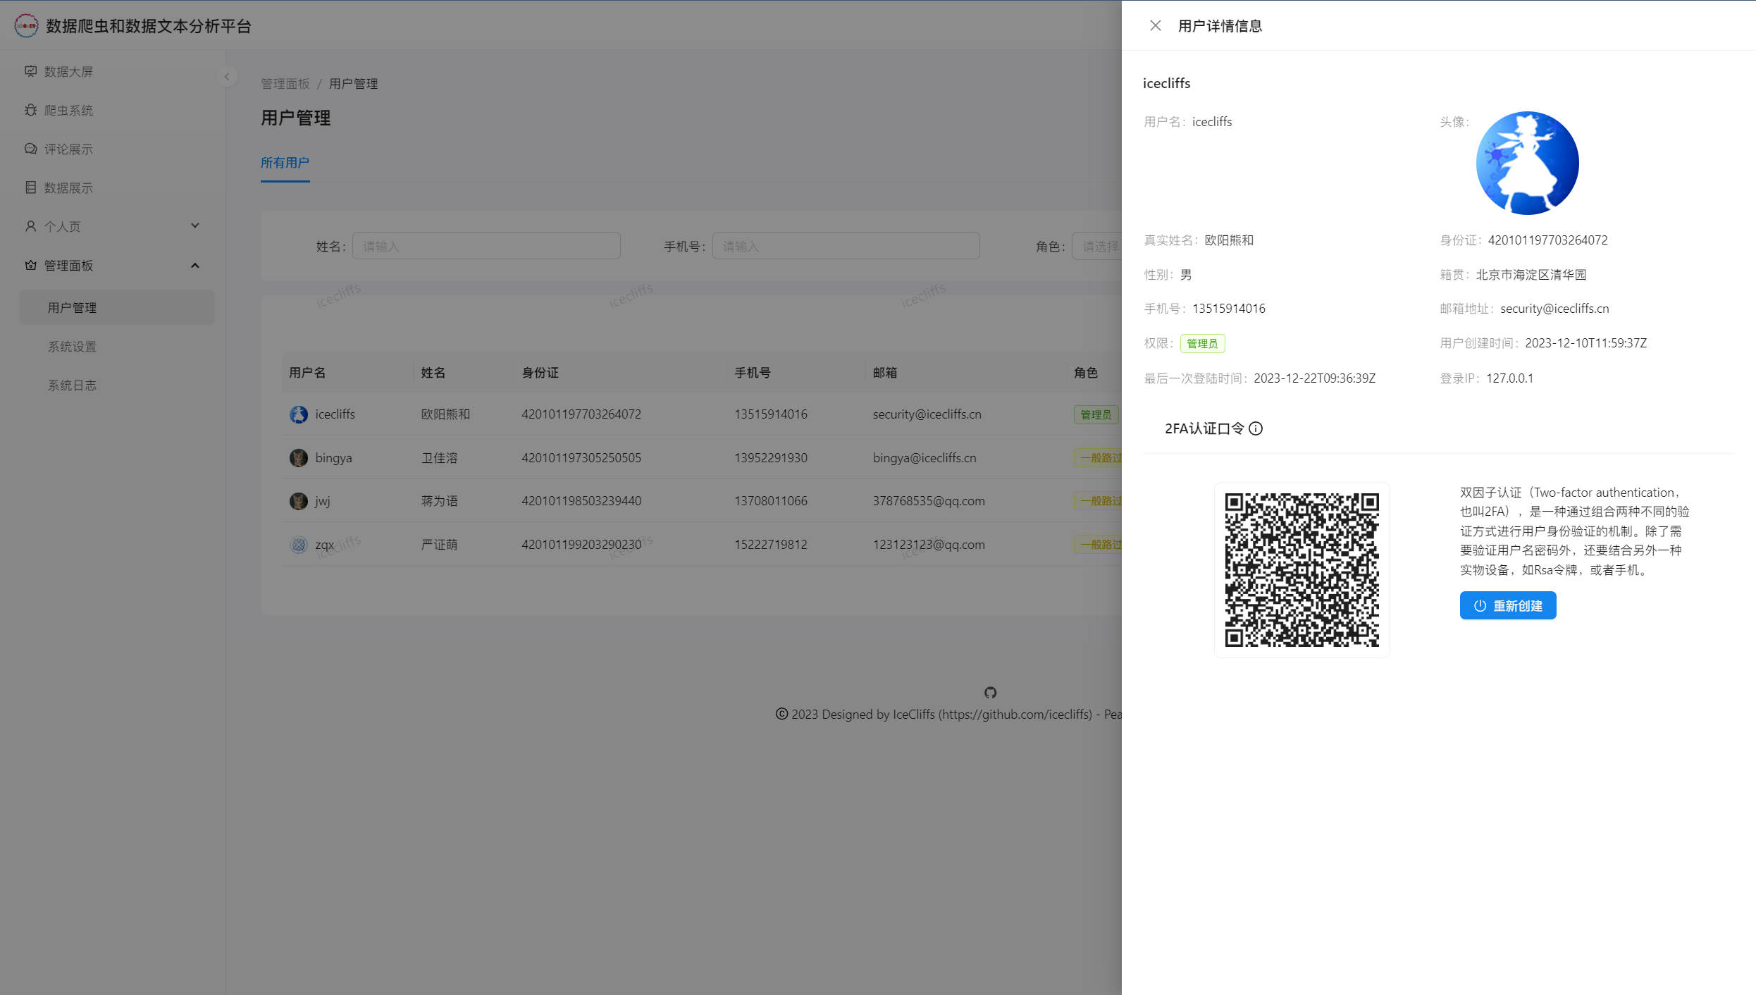
Task: Open 数据大屏 from sidebar
Action: (x=68, y=72)
